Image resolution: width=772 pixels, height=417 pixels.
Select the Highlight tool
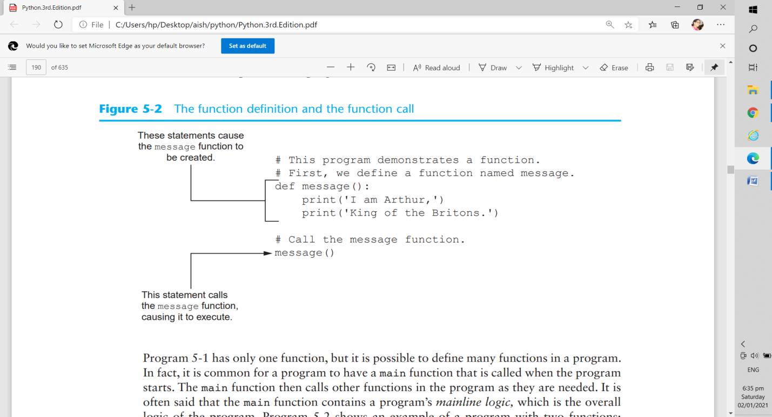click(x=553, y=68)
